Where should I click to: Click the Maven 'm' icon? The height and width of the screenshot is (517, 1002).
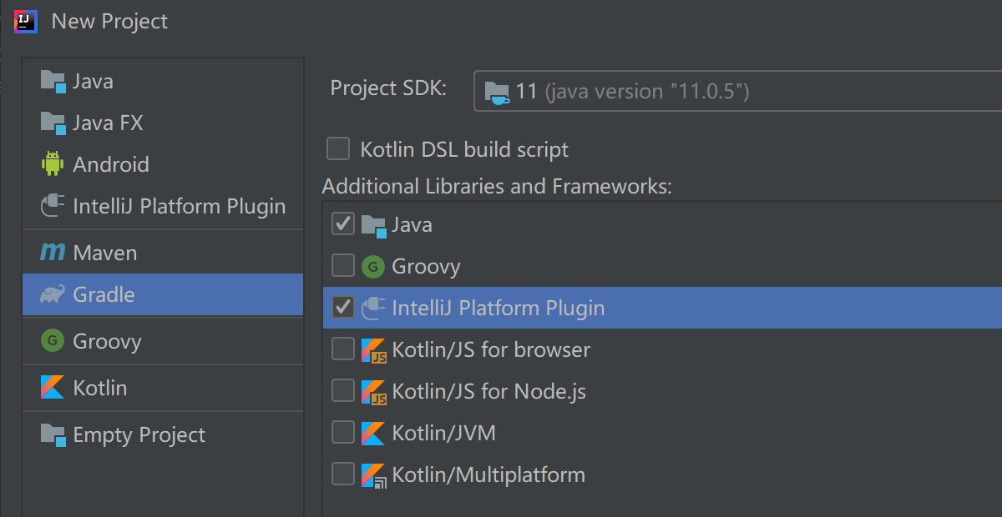click(x=52, y=252)
